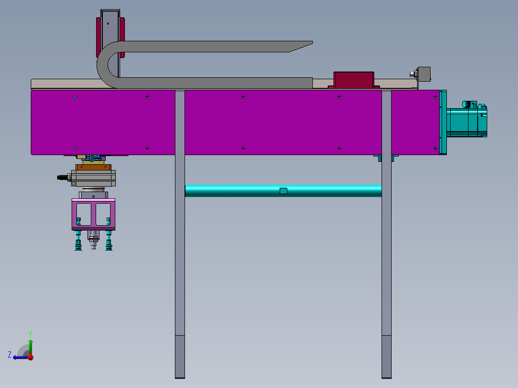518x388 pixels.
Task: Select the gray pneumatic cylinder under beam
Action: coord(94,178)
